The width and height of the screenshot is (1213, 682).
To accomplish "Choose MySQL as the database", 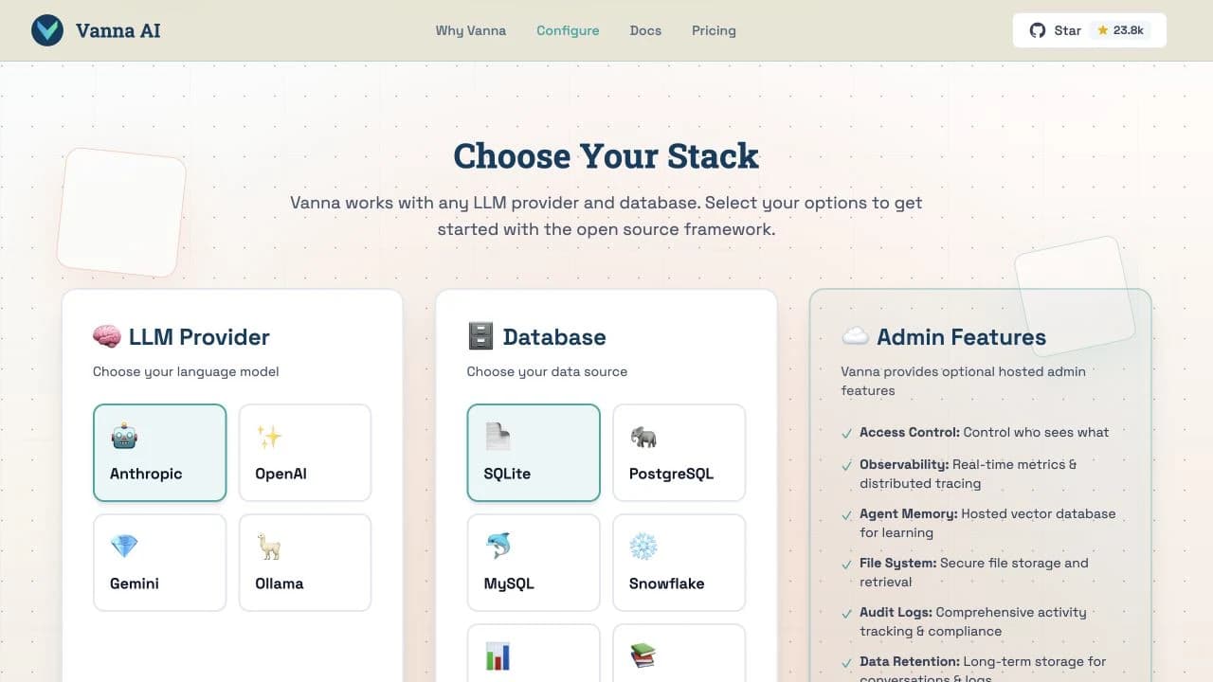I will [534, 563].
